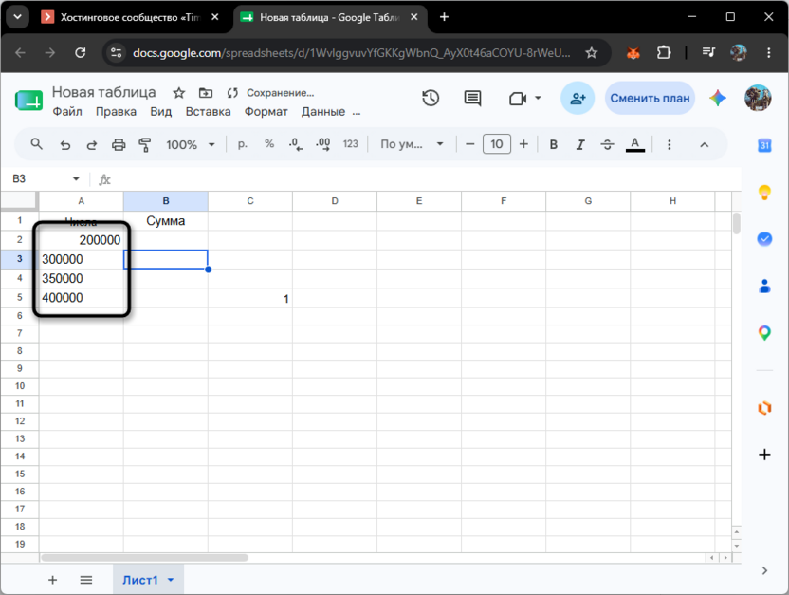The height and width of the screenshot is (595, 789).
Task: Bookmark this page with star icon
Action: coord(591,52)
